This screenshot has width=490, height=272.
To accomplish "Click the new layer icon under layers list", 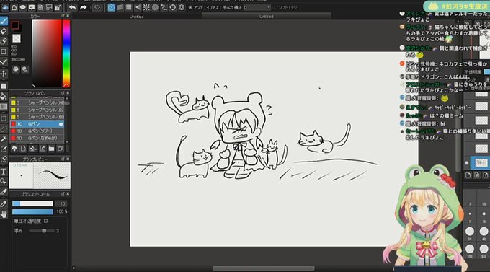I will (468, 175).
